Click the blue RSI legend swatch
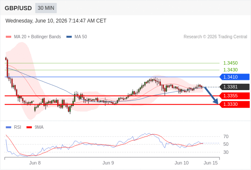 coord(9,127)
